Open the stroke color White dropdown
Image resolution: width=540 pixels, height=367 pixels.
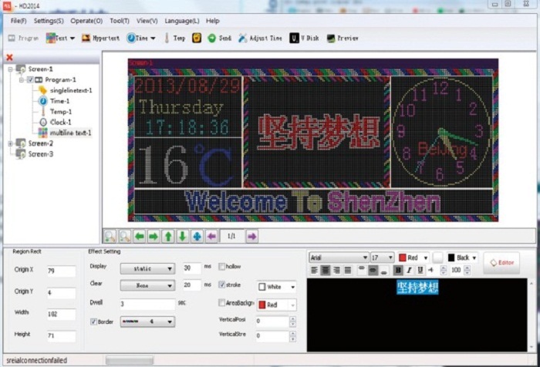[x=276, y=287]
